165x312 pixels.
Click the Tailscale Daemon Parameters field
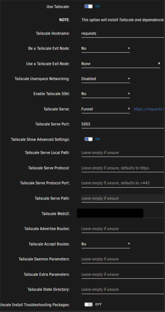[x=123, y=259]
